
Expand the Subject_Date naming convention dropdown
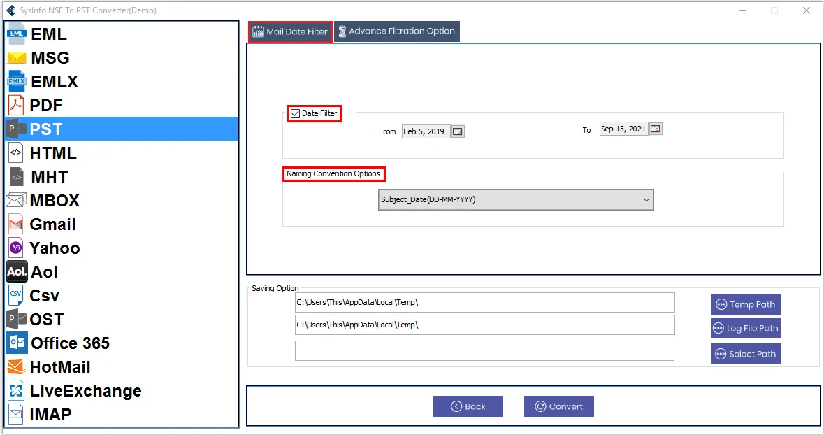click(516, 200)
